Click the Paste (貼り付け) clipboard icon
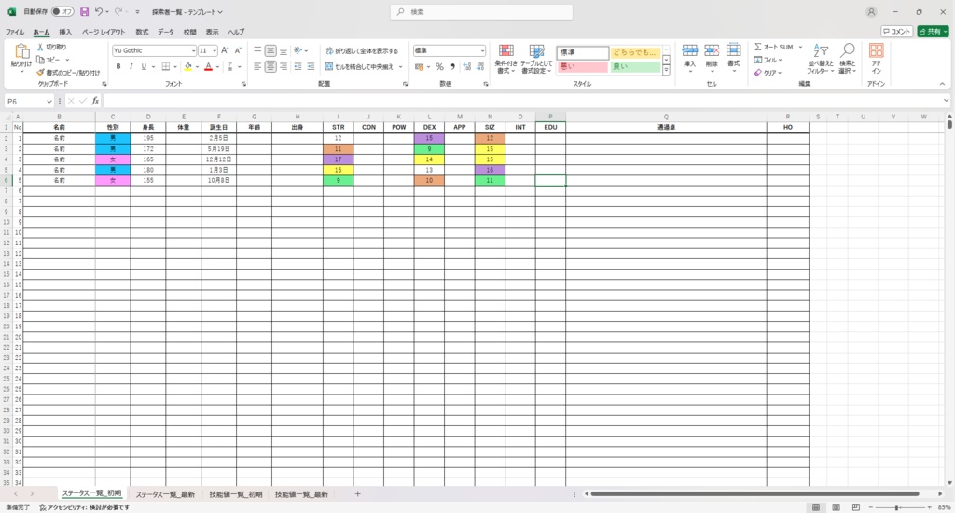Image resolution: width=955 pixels, height=513 pixels. coord(21,52)
